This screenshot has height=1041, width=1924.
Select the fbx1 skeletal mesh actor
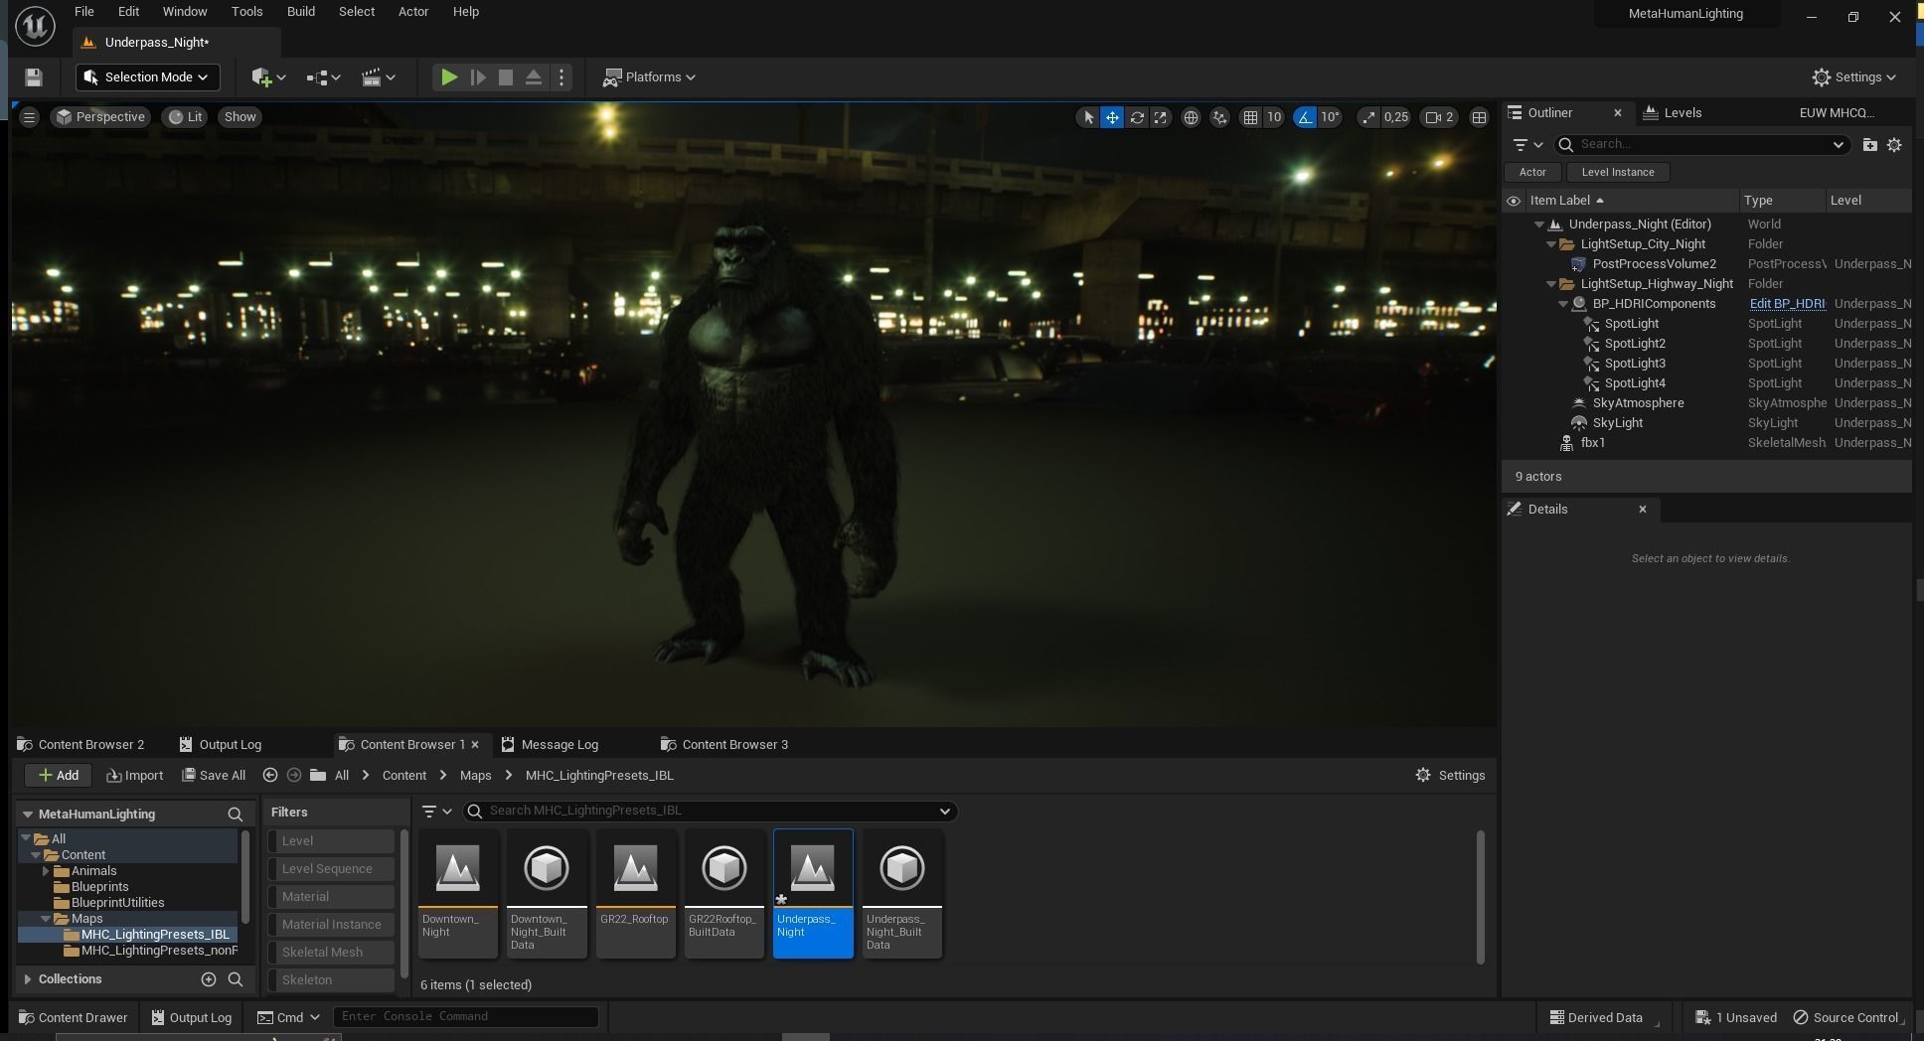tap(1707, 443)
